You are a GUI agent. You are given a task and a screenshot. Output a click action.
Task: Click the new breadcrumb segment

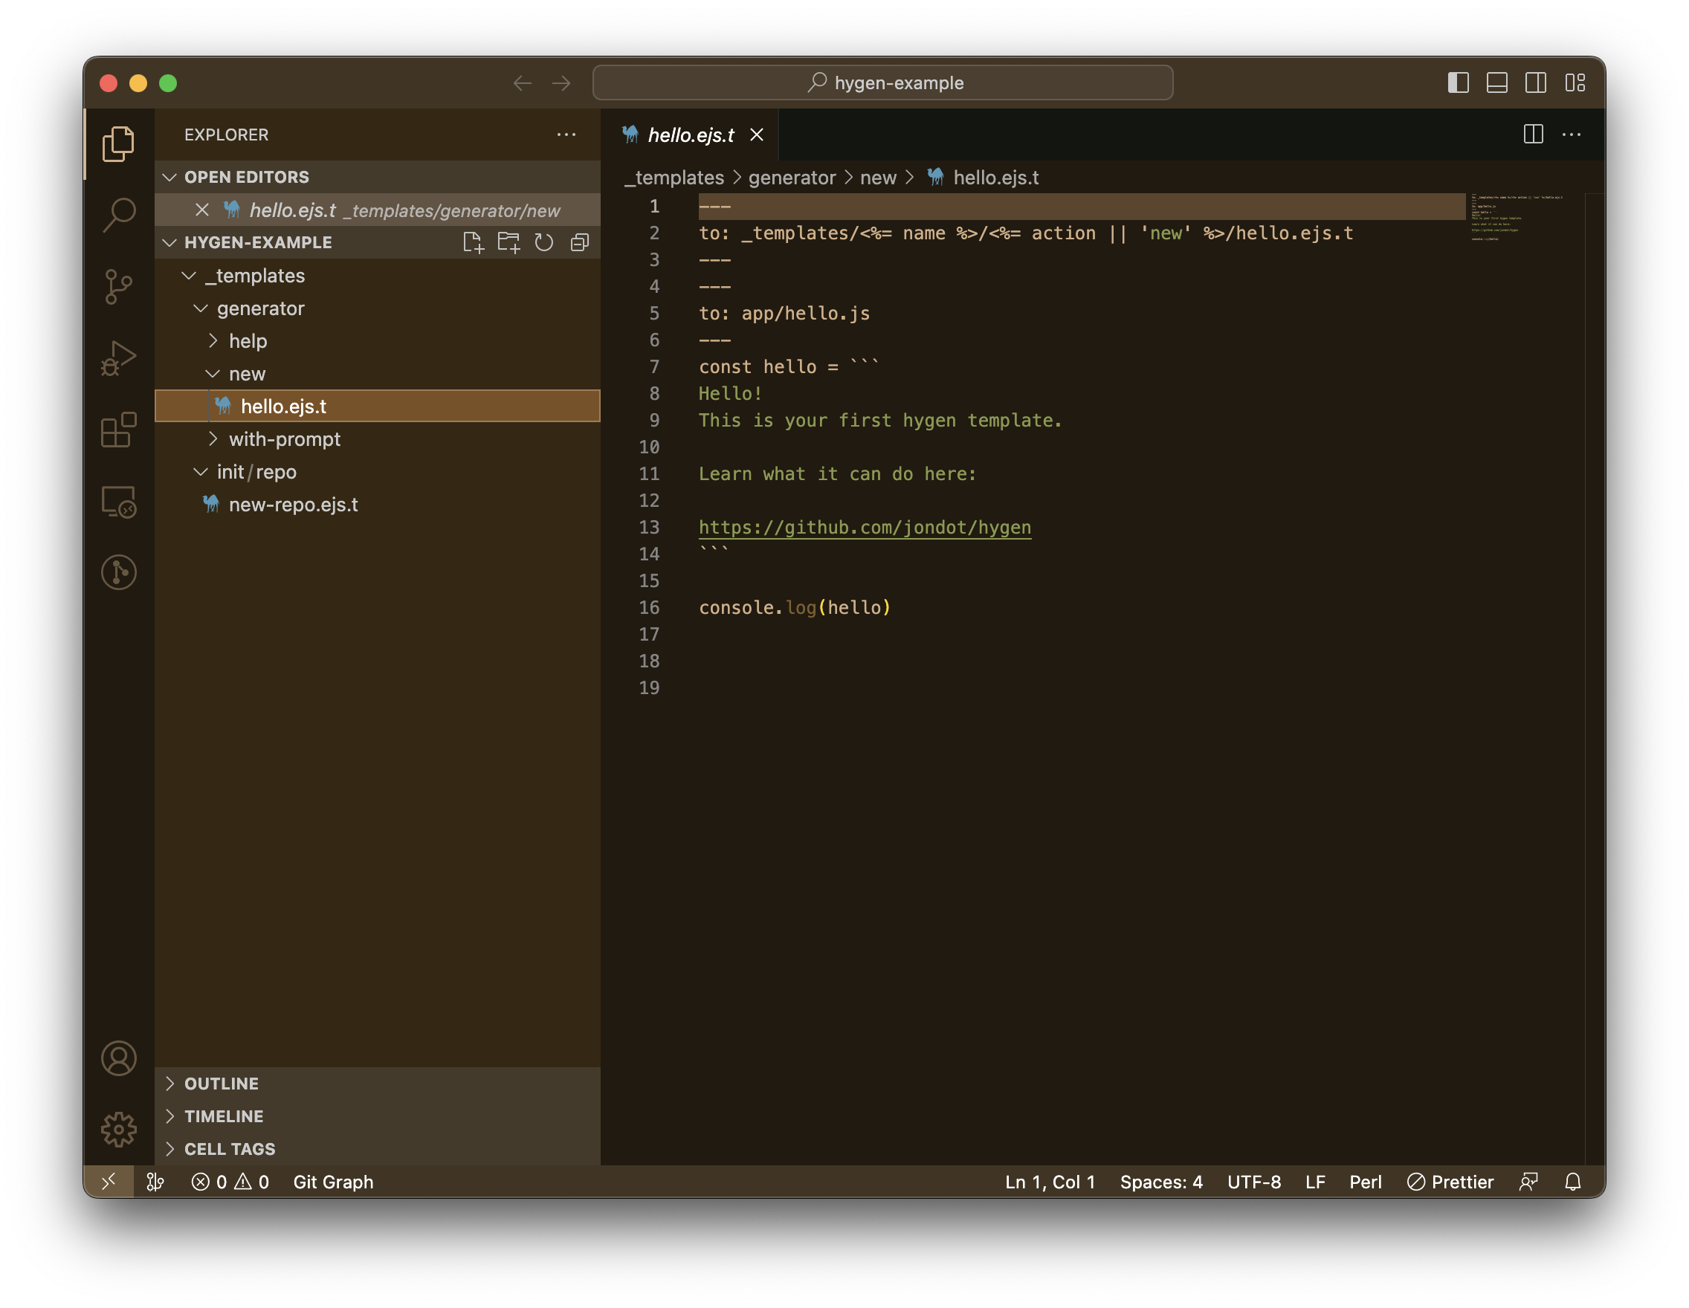coord(878,178)
